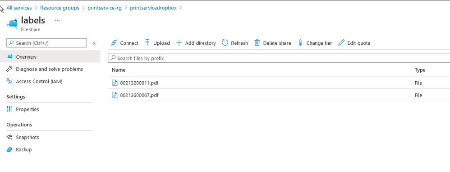450x172 pixels.
Task: Click the Add directory button label
Action: tap(200, 43)
